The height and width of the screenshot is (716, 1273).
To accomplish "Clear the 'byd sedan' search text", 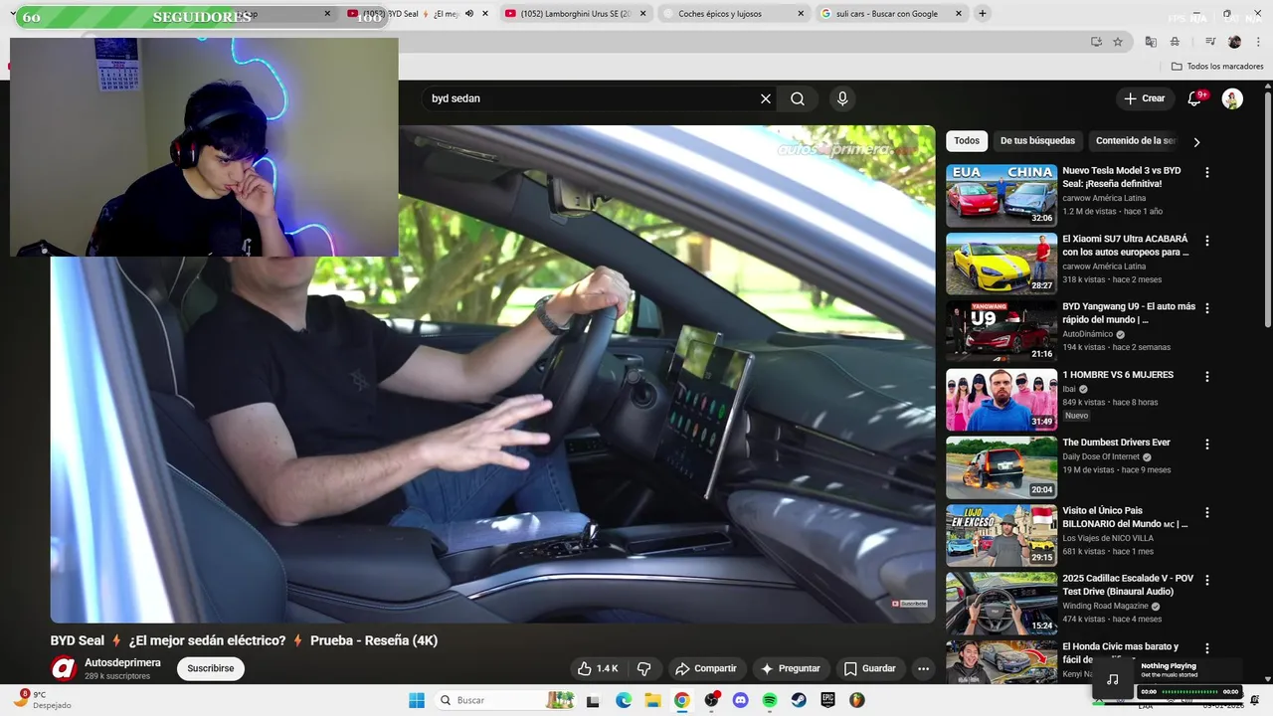I will [766, 98].
